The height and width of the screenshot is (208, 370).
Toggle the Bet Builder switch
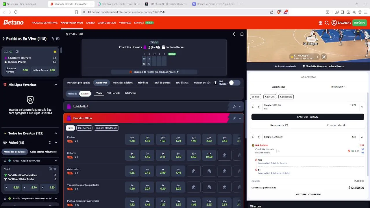(234, 83)
